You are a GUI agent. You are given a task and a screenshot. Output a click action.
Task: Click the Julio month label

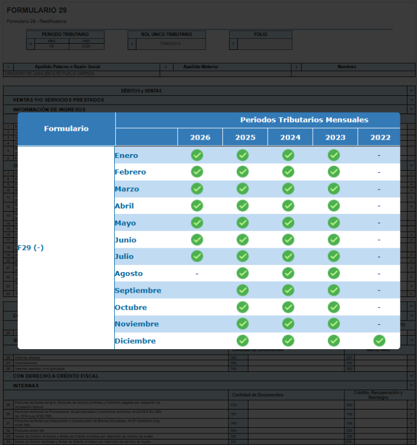click(x=124, y=257)
